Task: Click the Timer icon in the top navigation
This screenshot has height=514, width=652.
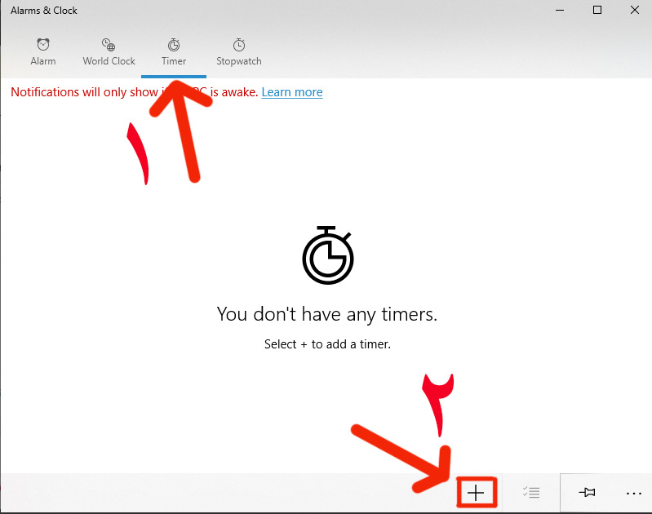Action: tap(174, 45)
